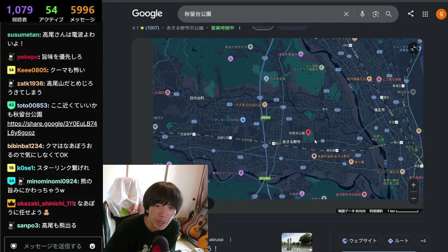Select the 浅間岳展望台 viewpoint marker
The height and width of the screenshot is (252, 448).
pos(301,54)
